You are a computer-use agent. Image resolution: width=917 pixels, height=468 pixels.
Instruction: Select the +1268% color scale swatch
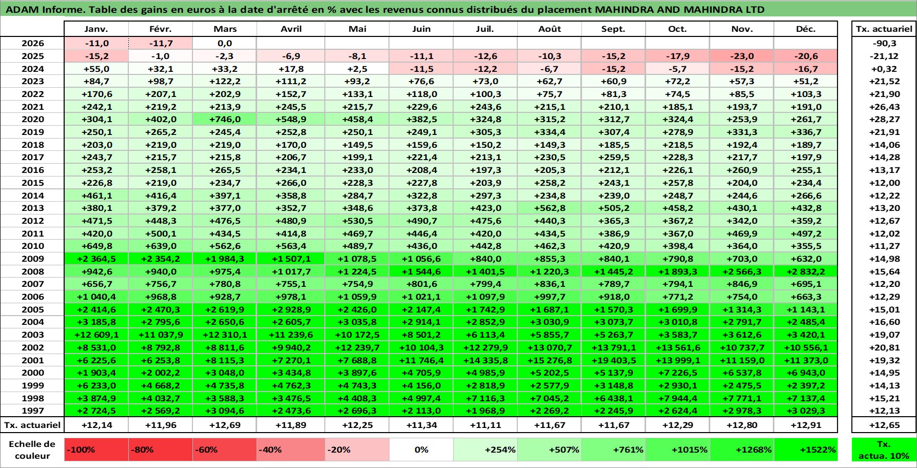tap(742, 450)
